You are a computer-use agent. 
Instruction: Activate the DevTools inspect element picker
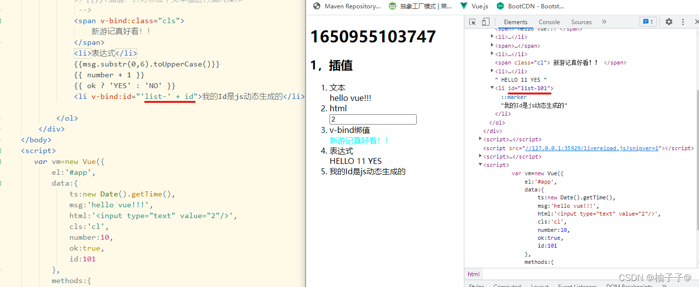click(472, 22)
